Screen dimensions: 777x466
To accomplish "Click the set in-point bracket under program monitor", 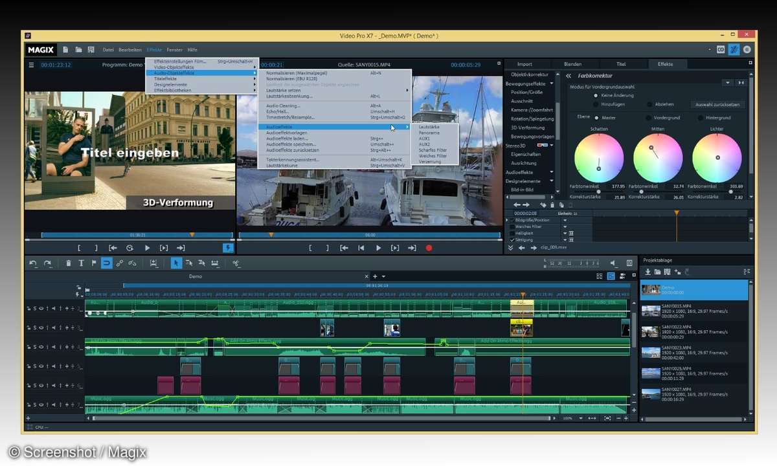I will [79, 248].
